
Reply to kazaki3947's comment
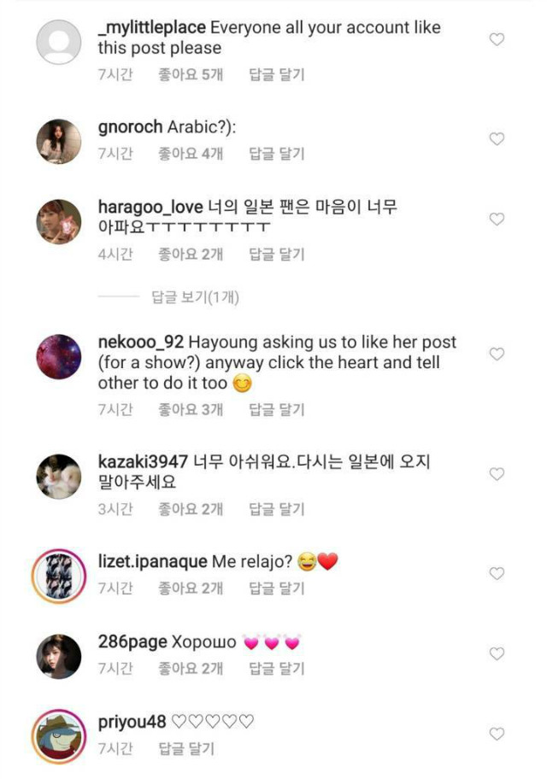pos(276,510)
